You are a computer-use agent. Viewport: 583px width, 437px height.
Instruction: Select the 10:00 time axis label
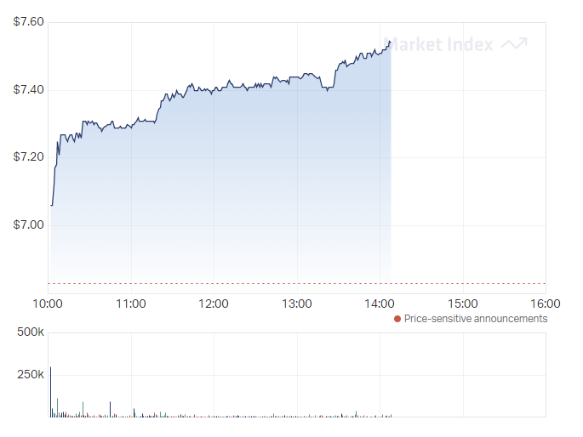(x=48, y=304)
